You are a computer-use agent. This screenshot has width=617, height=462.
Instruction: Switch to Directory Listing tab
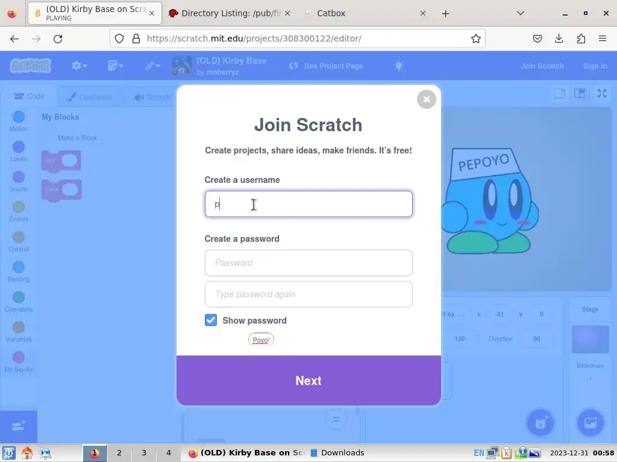231,13
